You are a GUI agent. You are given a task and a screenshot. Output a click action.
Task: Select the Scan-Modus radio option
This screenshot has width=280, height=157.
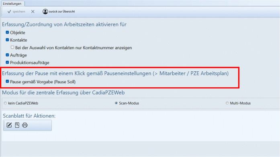tap(116, 103)
